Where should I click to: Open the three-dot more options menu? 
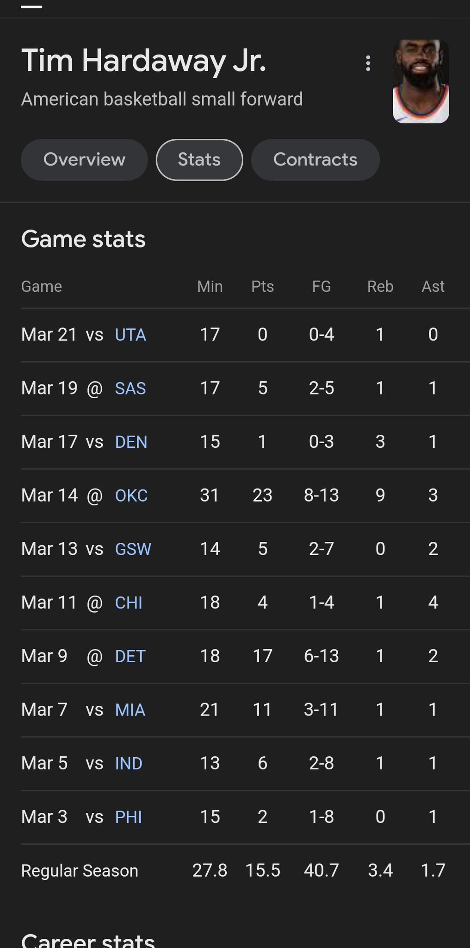pyautogui.click(x=368, y=63)
